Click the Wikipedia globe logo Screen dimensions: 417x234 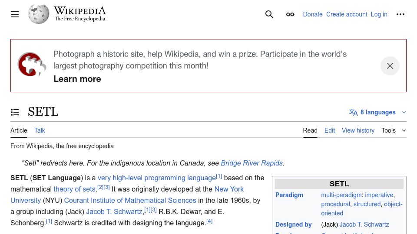pyautogui.click(x=39, y=14)
